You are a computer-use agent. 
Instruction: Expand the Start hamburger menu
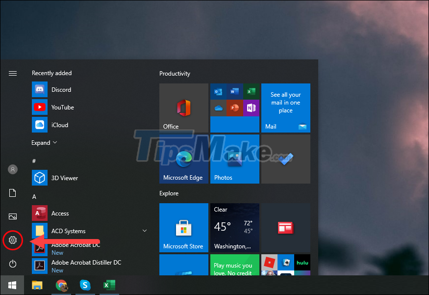point(13,74)
